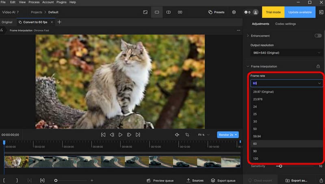Open the user account avatar
The height and width of the screenshot is (184, 325).
(x=256, y=12)
